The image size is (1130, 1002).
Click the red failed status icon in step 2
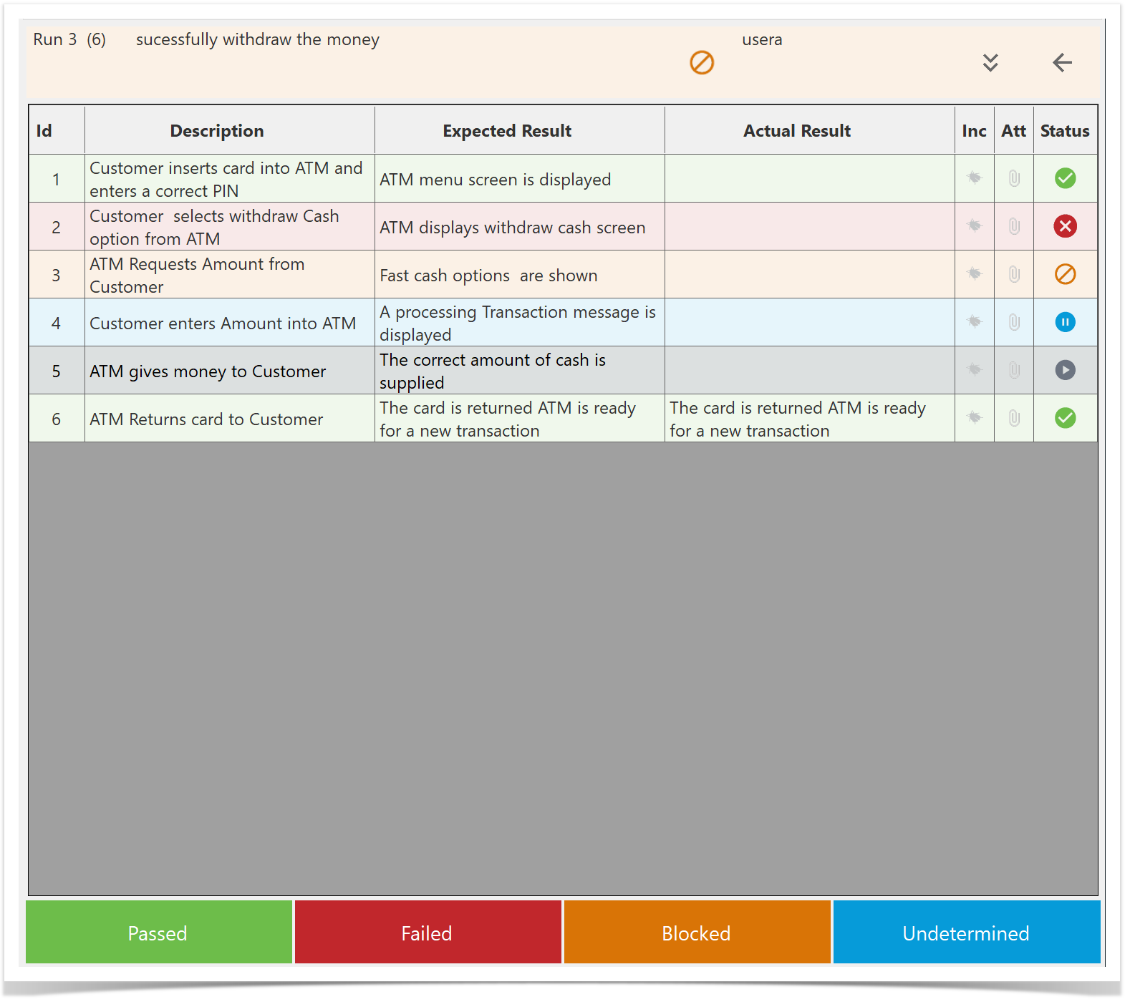[x=1065, y=226]
